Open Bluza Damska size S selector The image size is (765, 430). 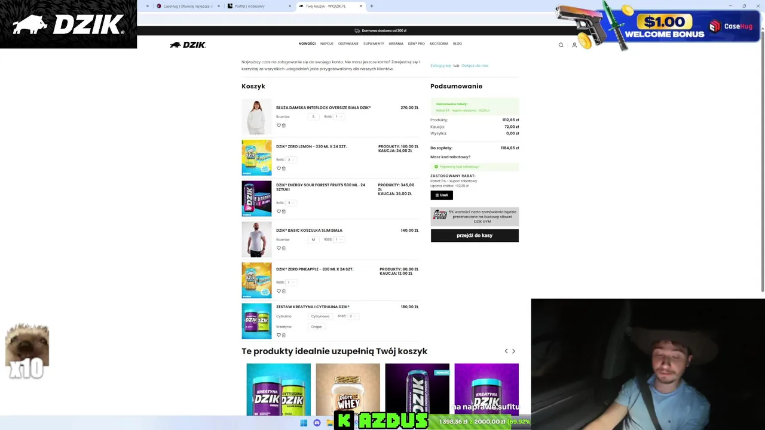[313, 116]
